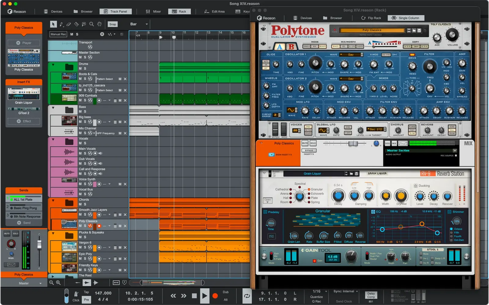The image size is (489, 305).
Task: Add a new track with plus icon
Action: pyautogui.click(x=102, y=34)
